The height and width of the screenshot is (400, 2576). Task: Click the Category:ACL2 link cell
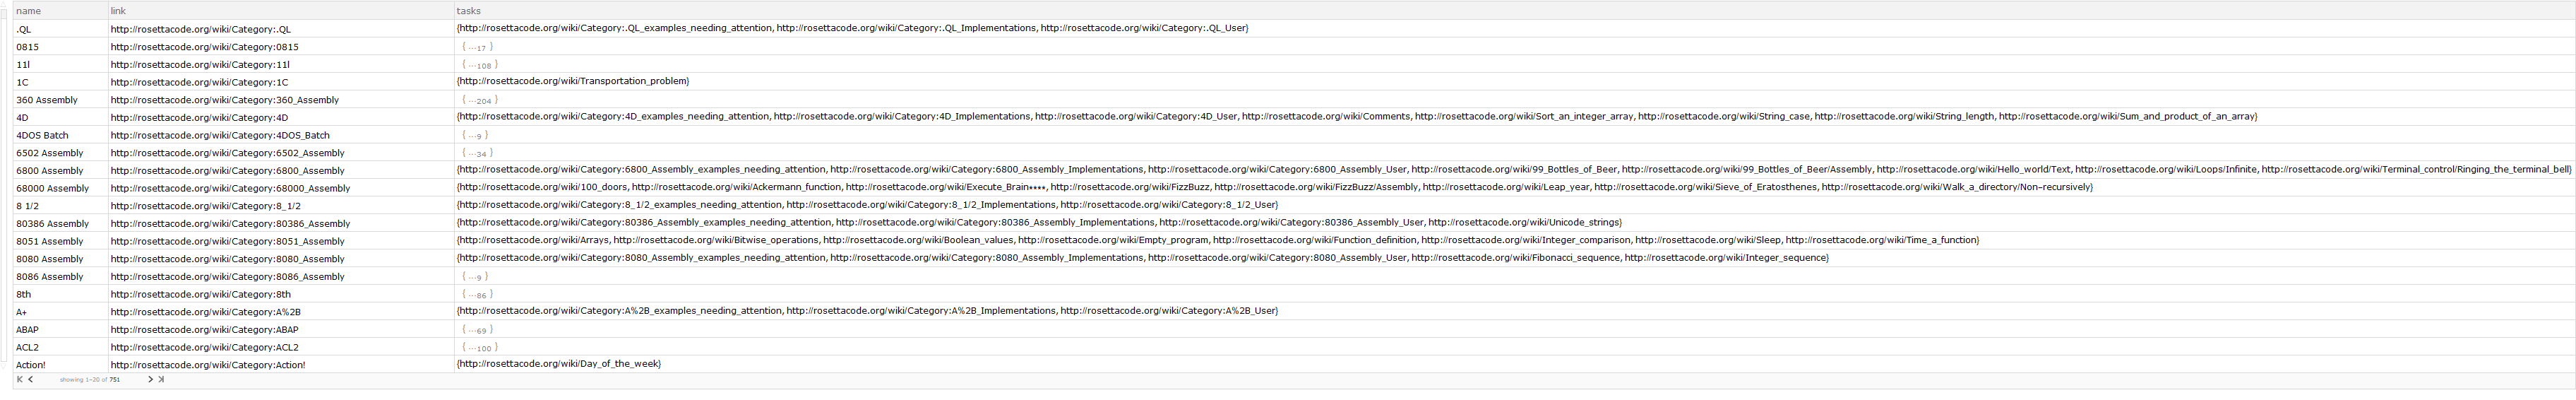pos(281,347)
